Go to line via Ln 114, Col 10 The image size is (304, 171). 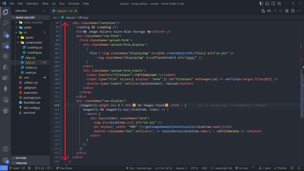pyautogui.click(x=164, y=168)
